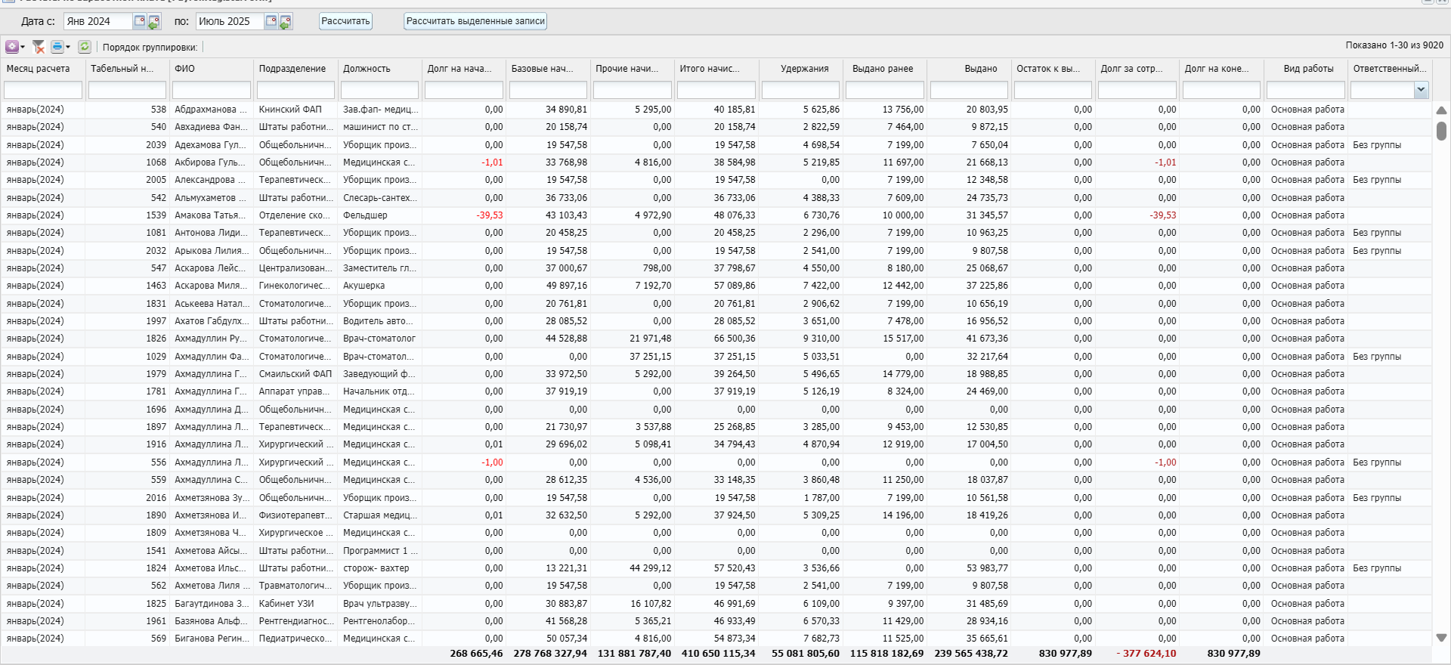Click Аскарова Миля... name cell

click(x=212, y=286)
